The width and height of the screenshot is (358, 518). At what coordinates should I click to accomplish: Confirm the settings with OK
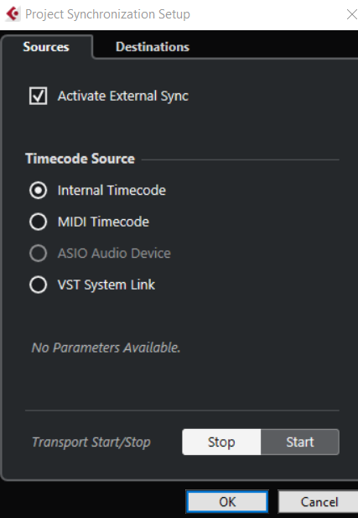pos(227,502)
